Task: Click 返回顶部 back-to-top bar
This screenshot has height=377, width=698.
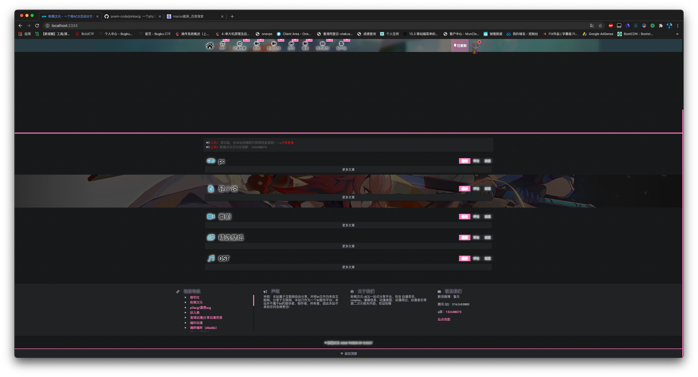Action: (x=349, y=353)
